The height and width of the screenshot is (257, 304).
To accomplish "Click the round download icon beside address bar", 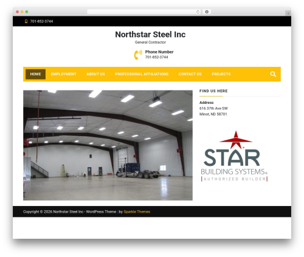I will [207, 12].
